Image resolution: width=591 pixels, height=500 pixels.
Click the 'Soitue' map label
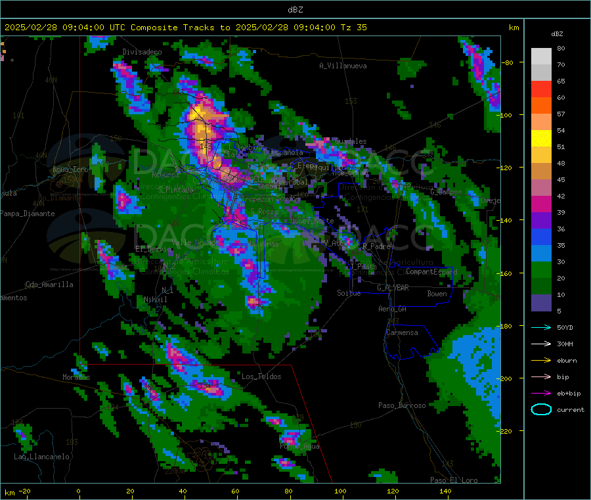click(349, 293)
